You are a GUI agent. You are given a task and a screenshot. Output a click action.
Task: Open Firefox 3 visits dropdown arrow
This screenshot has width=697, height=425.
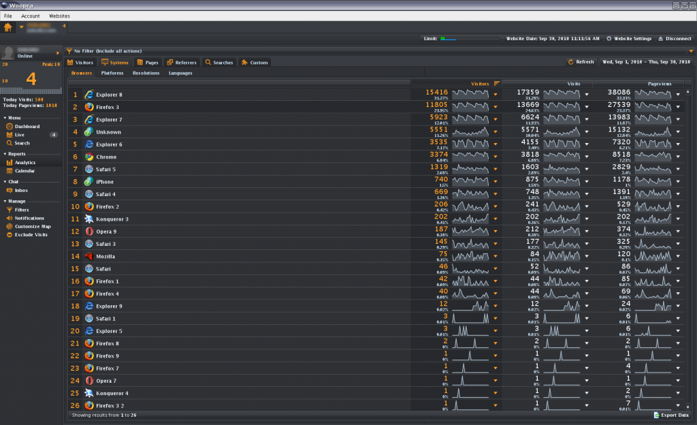[587, 107]
